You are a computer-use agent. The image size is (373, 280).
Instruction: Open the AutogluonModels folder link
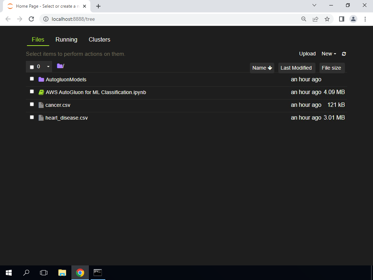(66, 79)
